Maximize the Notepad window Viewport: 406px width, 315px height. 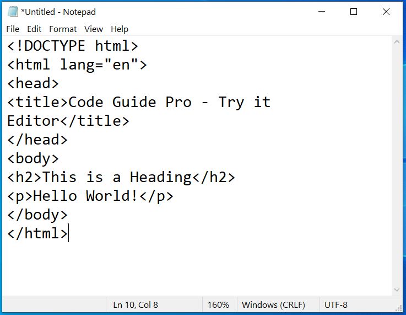(x=354, y=12)
